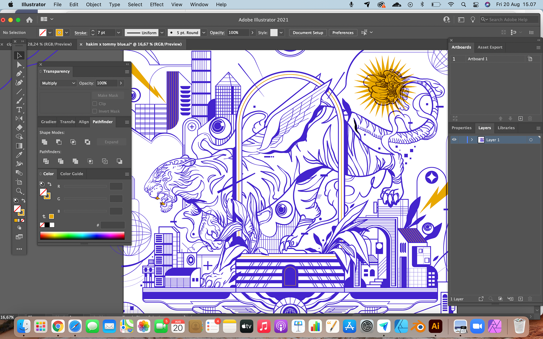Click Create New Layer icon in Layers panel

pos(520,299)
